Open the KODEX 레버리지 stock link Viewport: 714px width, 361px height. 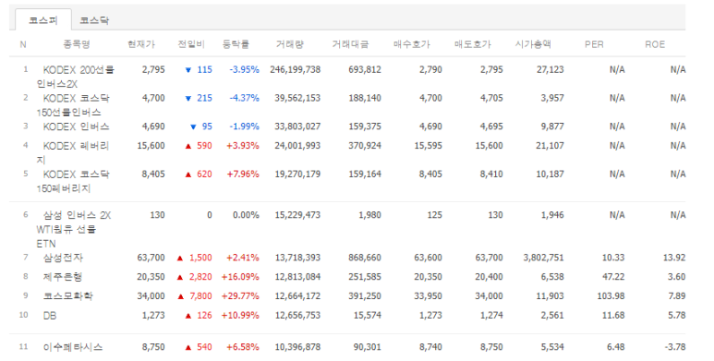pyautogui.click(x=73, y=153)
